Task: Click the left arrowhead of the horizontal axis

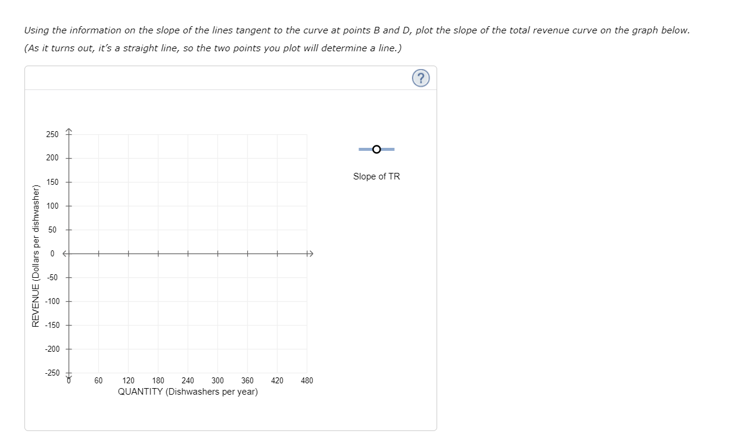Action: 63,253
